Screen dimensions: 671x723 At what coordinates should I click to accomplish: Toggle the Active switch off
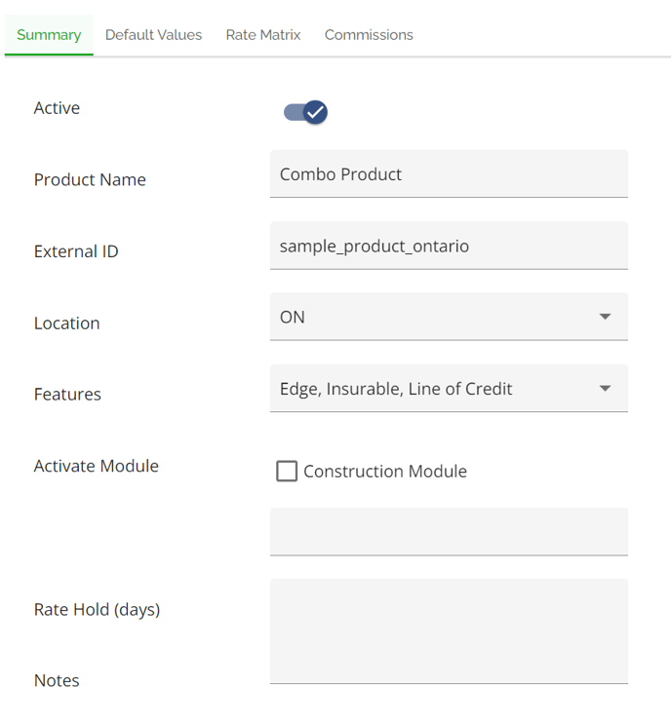305,112
